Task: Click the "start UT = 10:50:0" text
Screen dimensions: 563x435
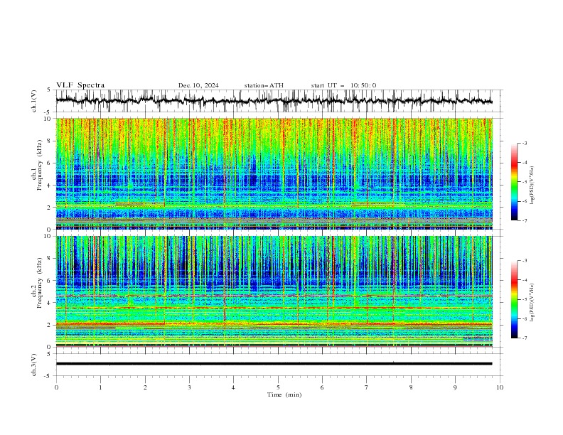Action: pos(343,85)
